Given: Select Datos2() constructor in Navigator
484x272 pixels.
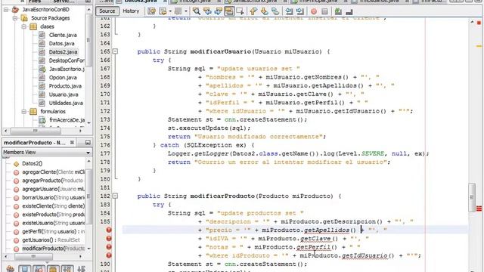Looking at the screenshot, I should pyautogui.click(x=32, y=163).
